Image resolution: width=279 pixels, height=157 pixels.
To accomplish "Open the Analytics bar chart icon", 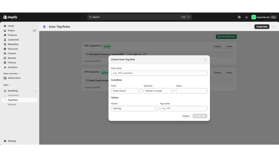I will click(5, 67).
